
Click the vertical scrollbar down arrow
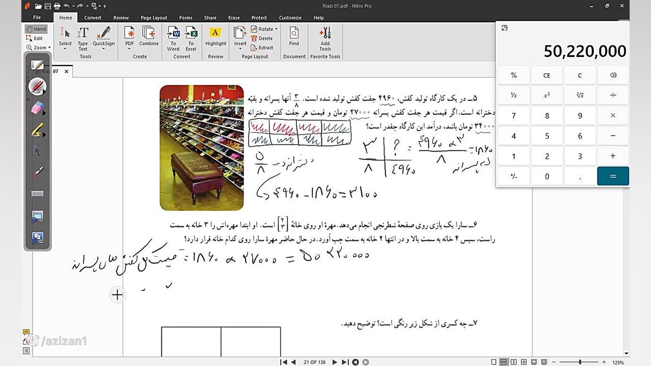point(626,353)
